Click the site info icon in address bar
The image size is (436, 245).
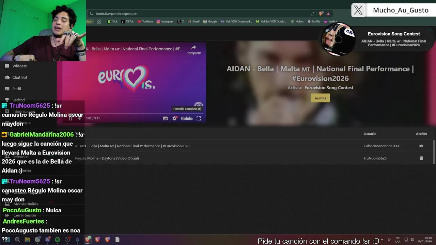(x=91, y=14)
